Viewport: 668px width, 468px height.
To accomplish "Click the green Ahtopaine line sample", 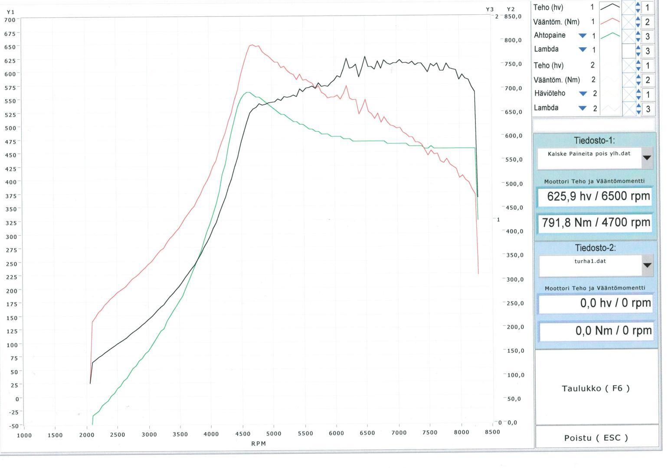I will pos(609,36).
